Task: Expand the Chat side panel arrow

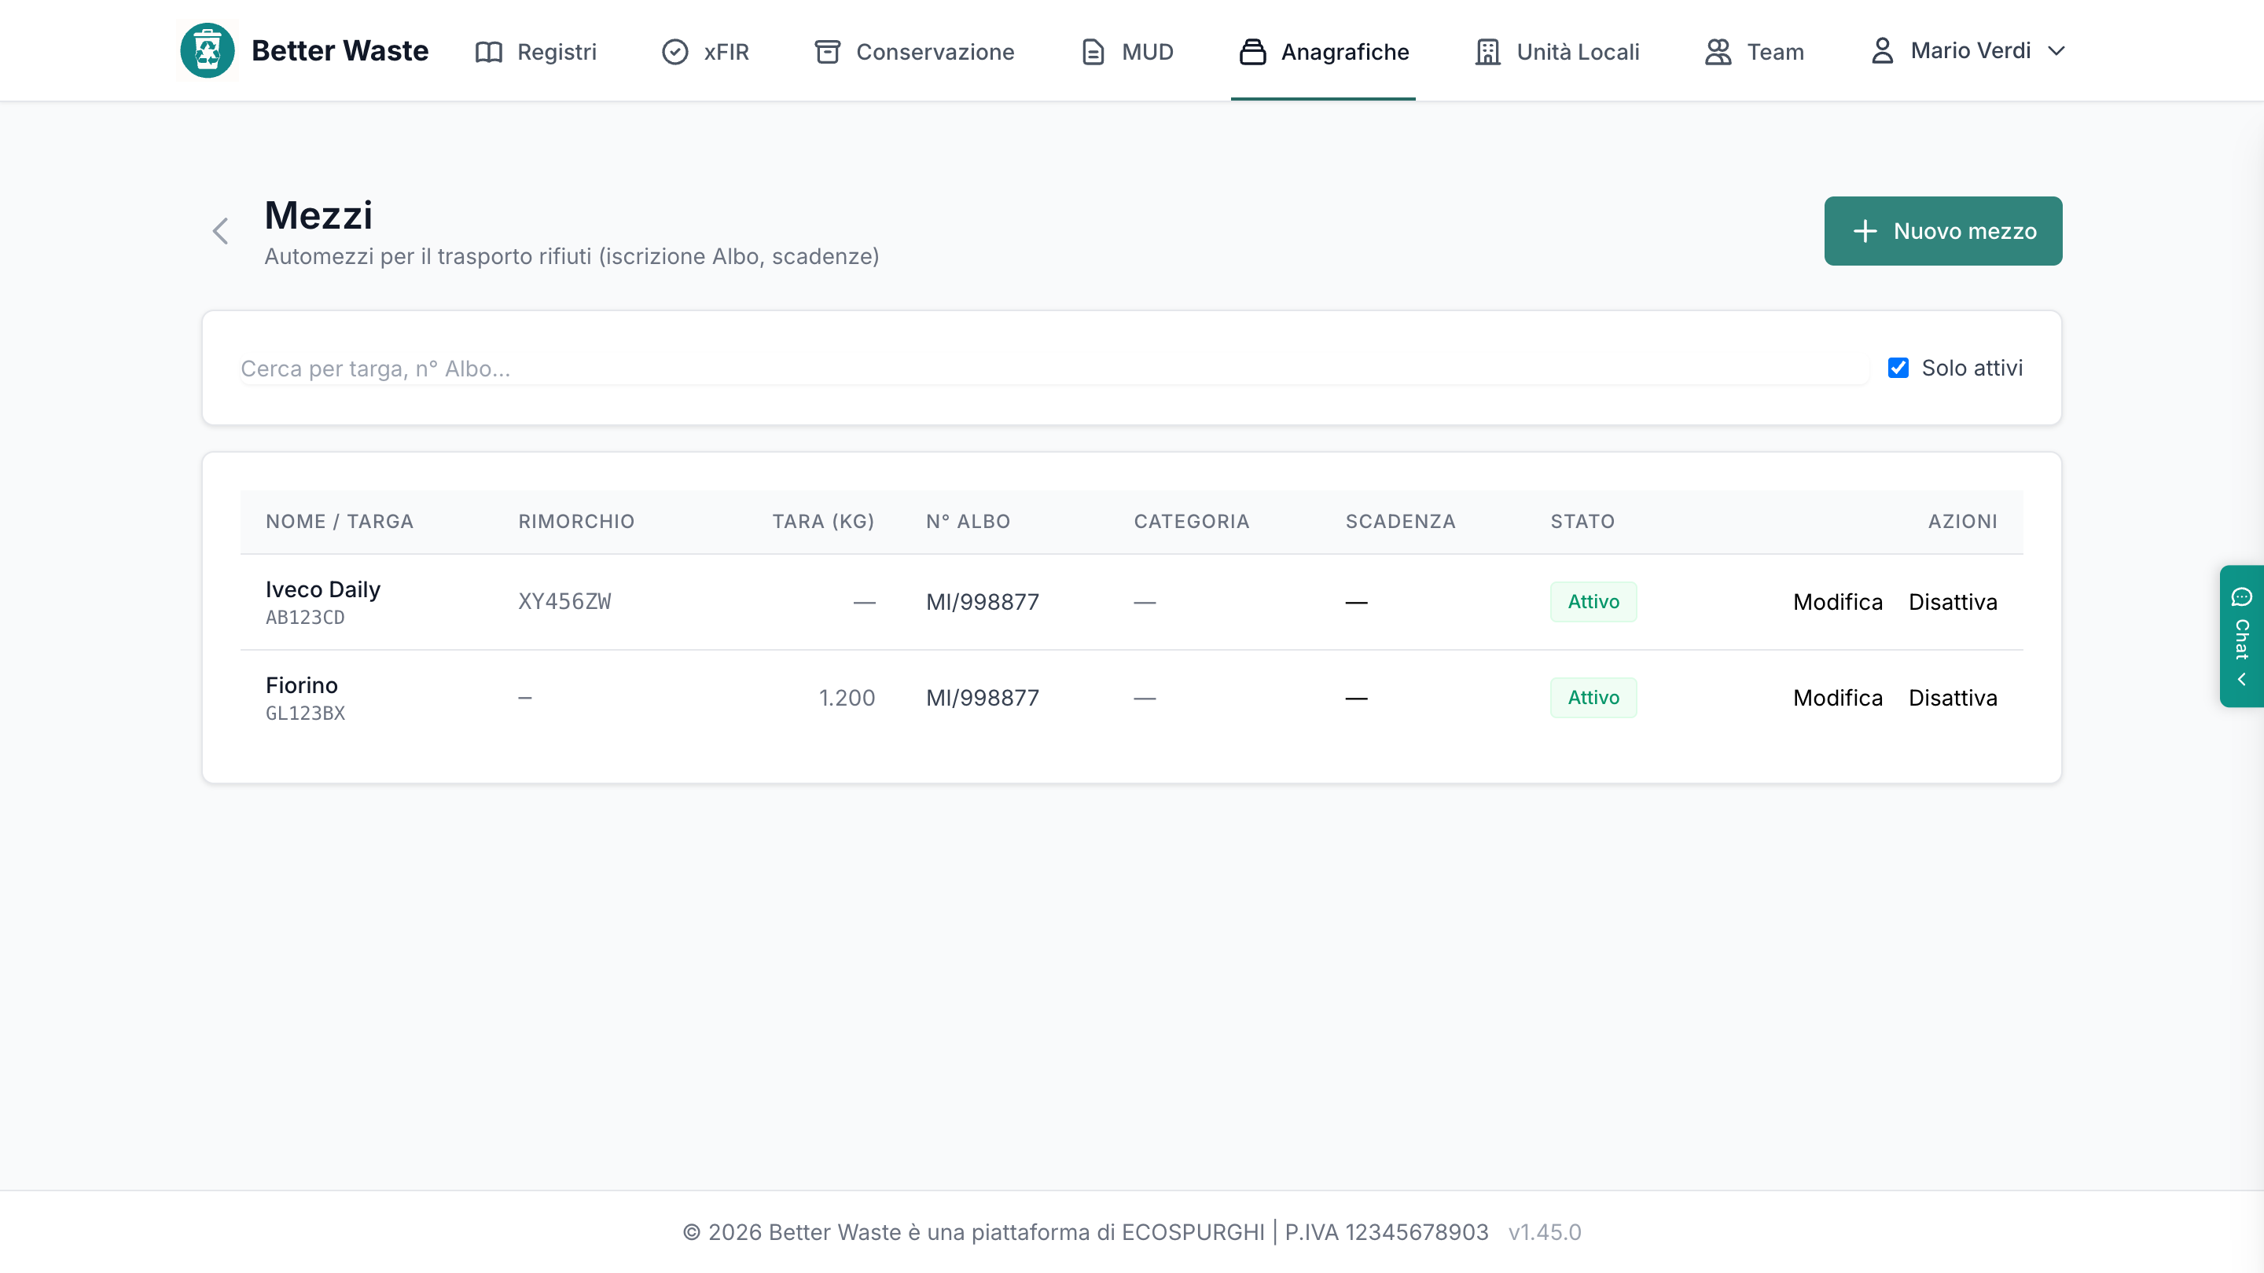Action: click(2242, 679)
